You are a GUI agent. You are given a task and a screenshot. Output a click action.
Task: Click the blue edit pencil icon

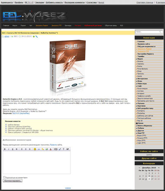(x=36, y=36)
